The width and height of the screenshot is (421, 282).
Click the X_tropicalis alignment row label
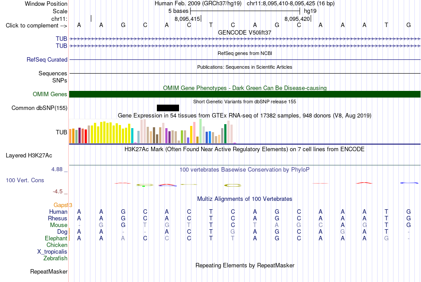pos(52,252)
